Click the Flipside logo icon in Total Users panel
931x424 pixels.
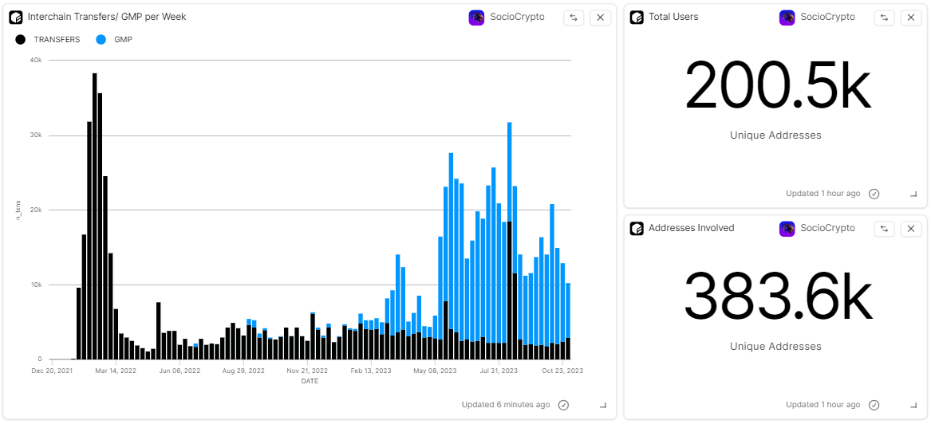(x=637, y=18)
